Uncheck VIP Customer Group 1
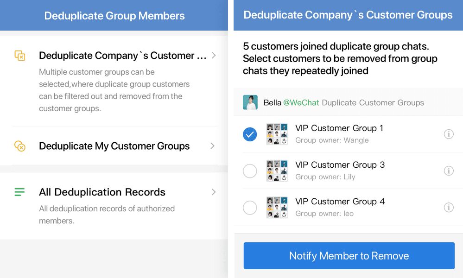The width and height of the screenshot is (463, 278). point(250,134)
